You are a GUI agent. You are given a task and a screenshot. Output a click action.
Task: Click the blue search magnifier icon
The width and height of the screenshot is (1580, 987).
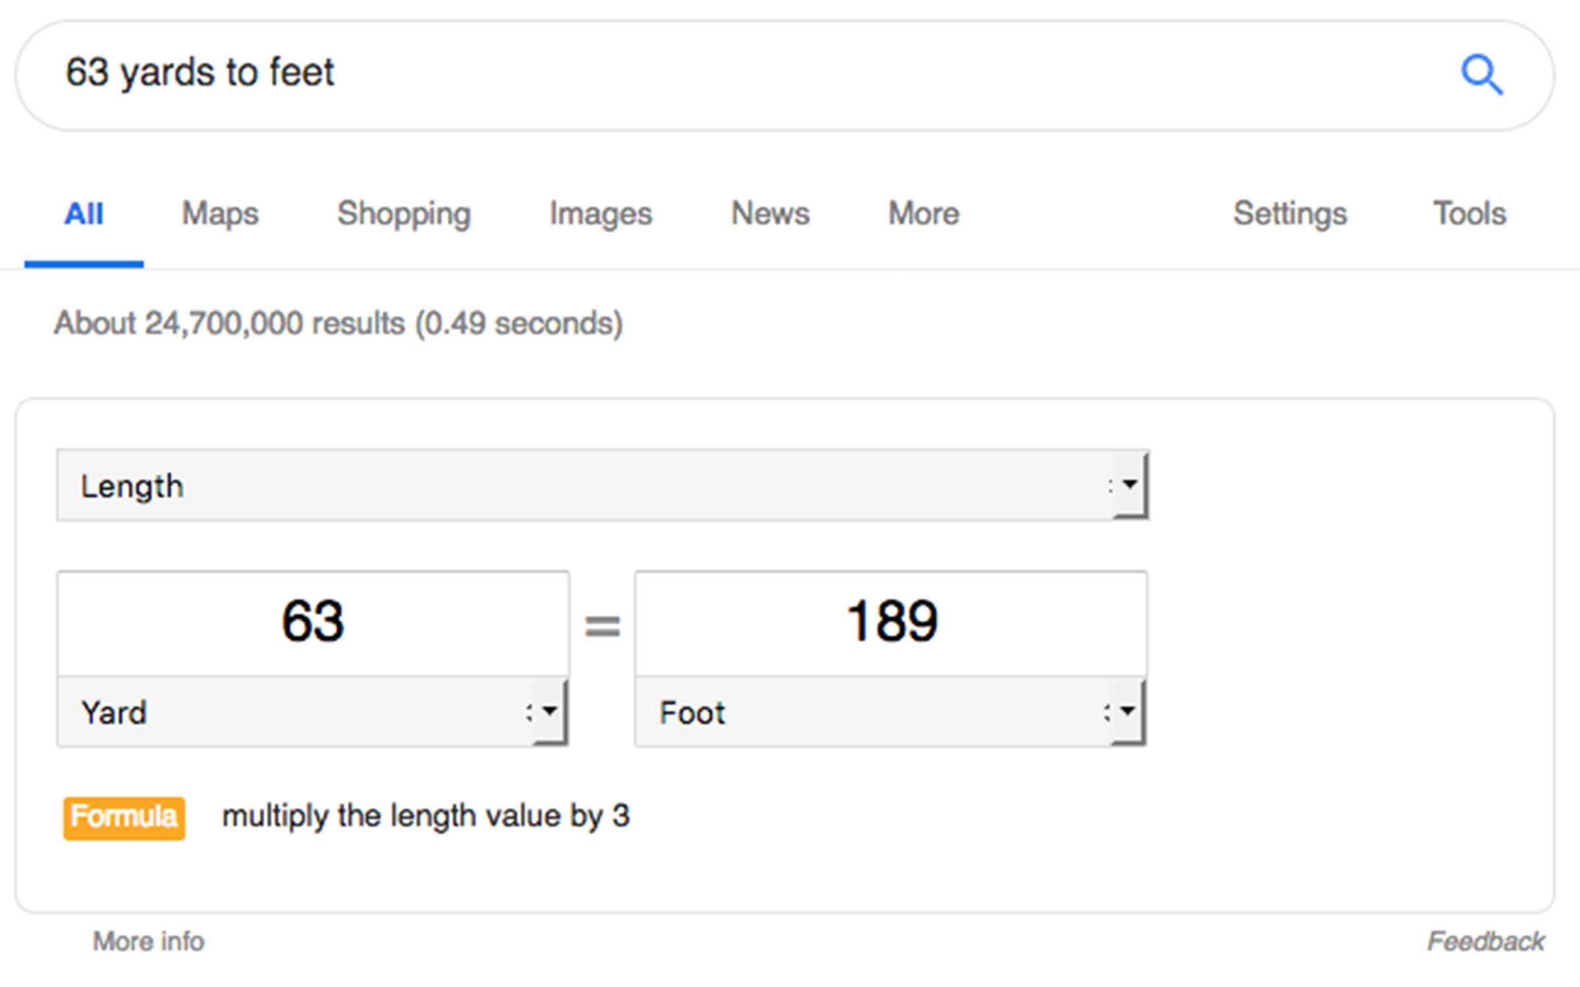[x=1481, y=74]
